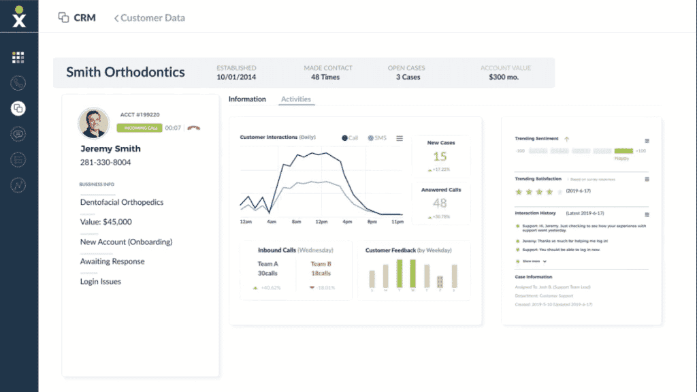Screen dimensions: 697x392
Task: Open the Interaction History options menu
Action: pyautogui.click(x=647, y=214)
